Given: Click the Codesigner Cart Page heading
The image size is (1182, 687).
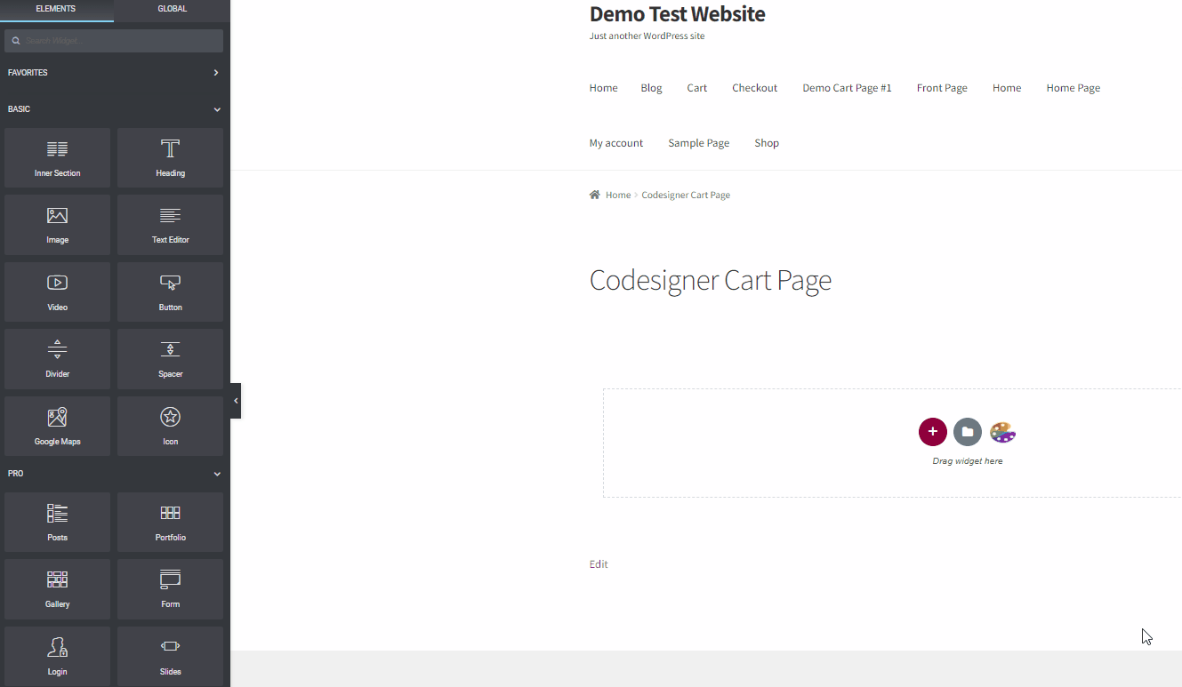Looking at the screenshot, I should click(x=711, y=280).
